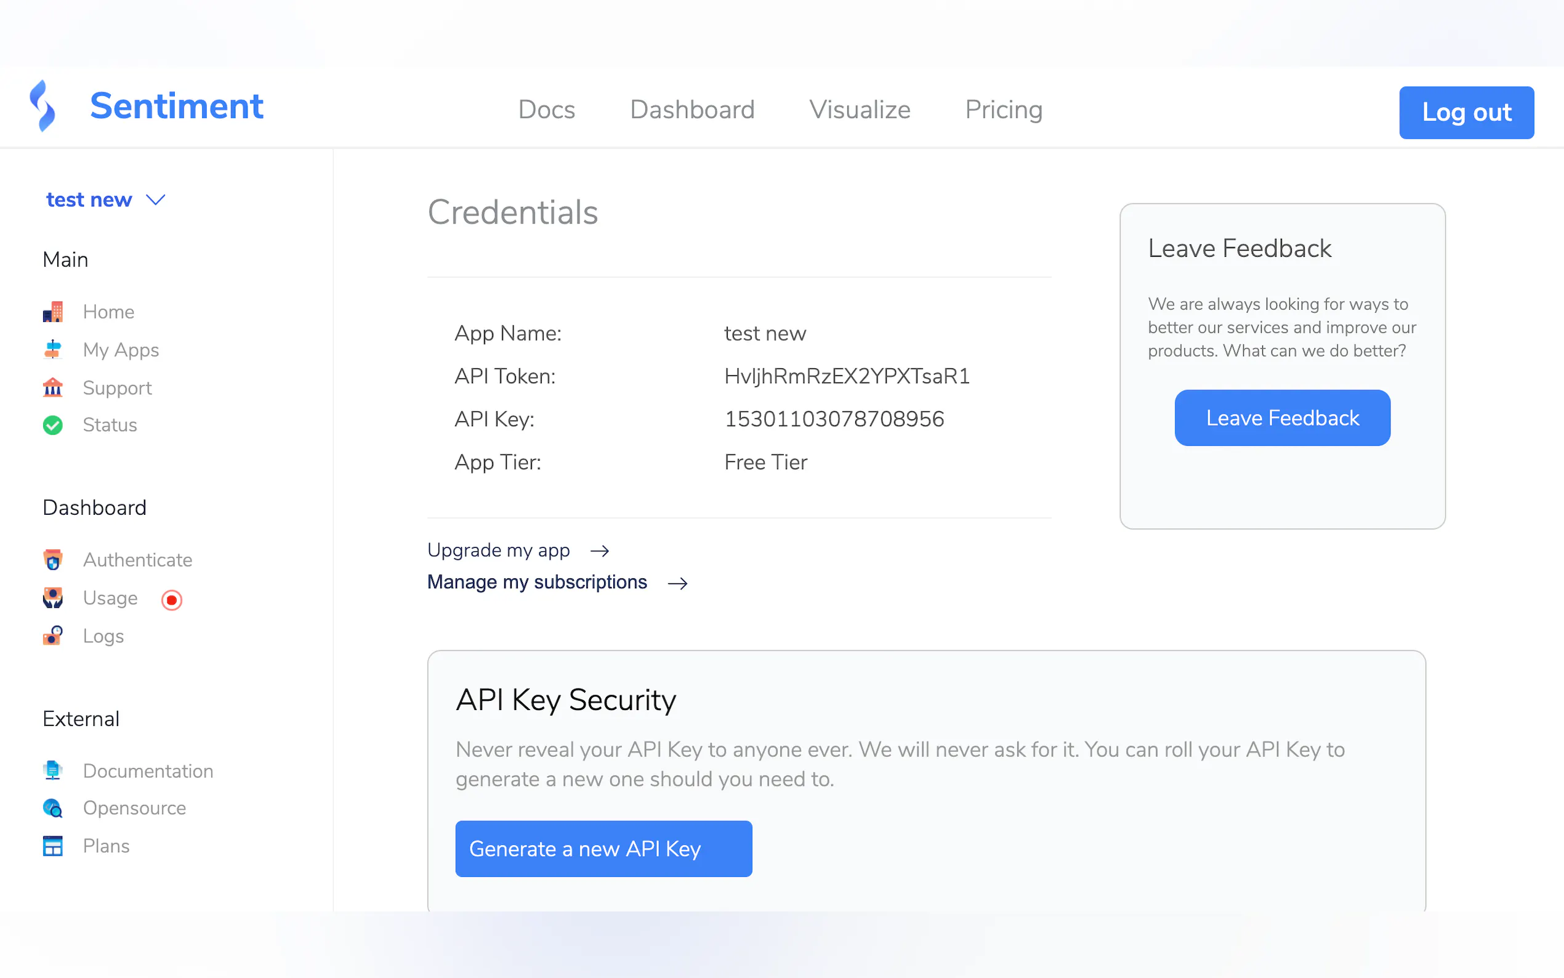
Task: Click the green Status checkmark icon
Action: coord(53,425)
